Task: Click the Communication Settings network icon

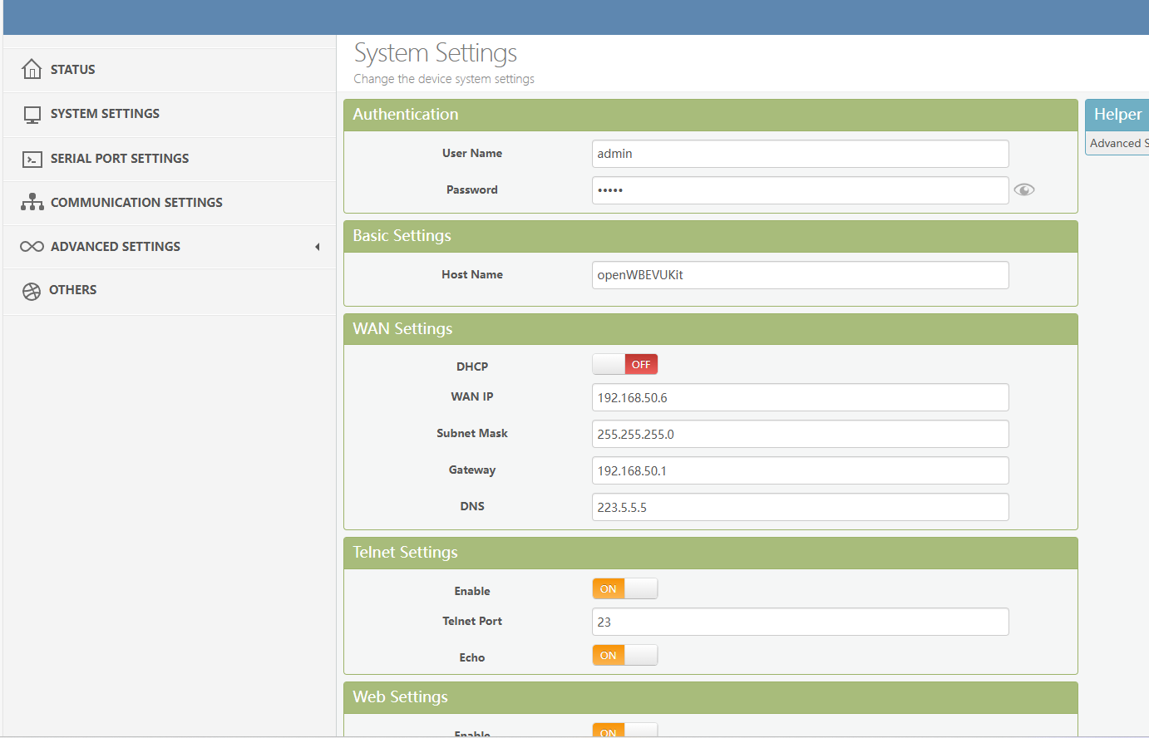Action: pos(32,202)
